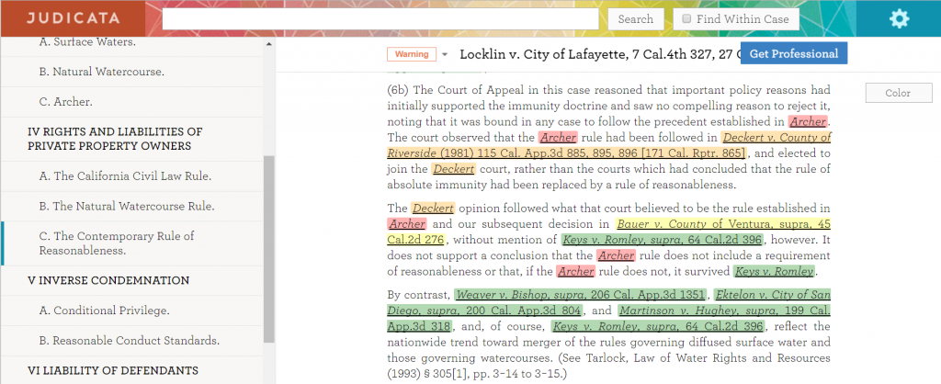Select C. The Contemporary Rule of Reasonableness
This screenshot has width=941, height=384.
(117, 243)
